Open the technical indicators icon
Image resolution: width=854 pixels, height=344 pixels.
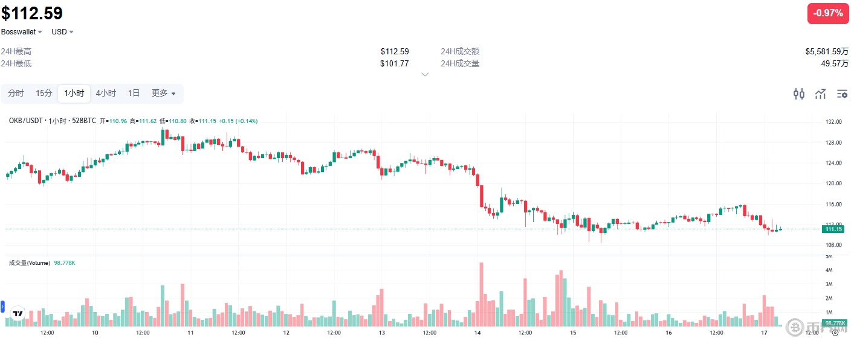pyautogui.click(x=820, y=94)
